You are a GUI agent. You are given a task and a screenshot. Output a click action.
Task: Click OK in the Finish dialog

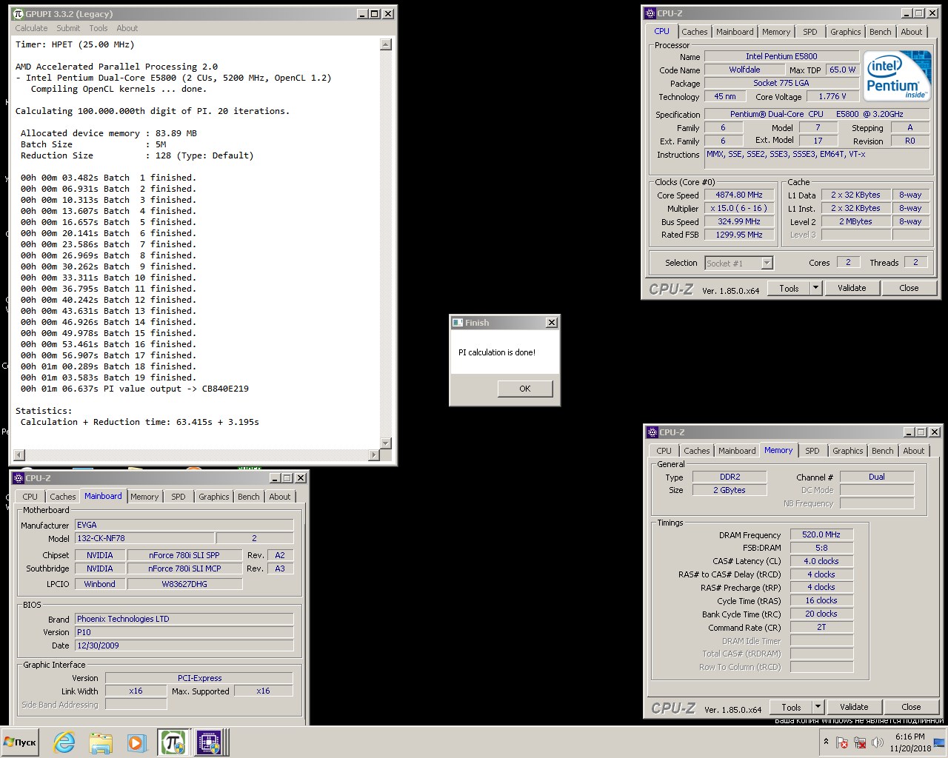(x=525, y=389)
